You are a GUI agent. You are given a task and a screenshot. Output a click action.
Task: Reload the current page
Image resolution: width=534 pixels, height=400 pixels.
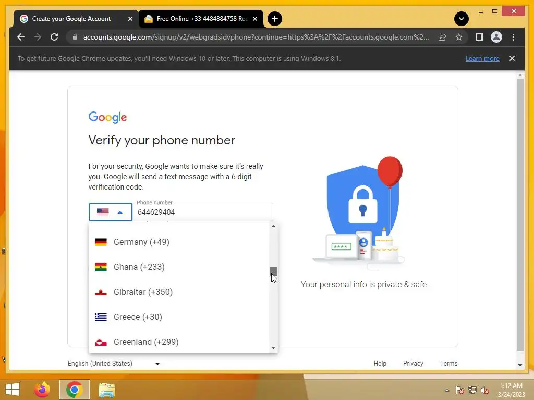[x=54, y=37]
